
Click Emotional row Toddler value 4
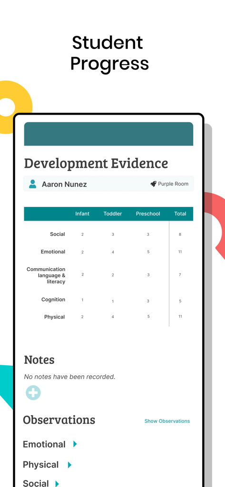point(113,252)
